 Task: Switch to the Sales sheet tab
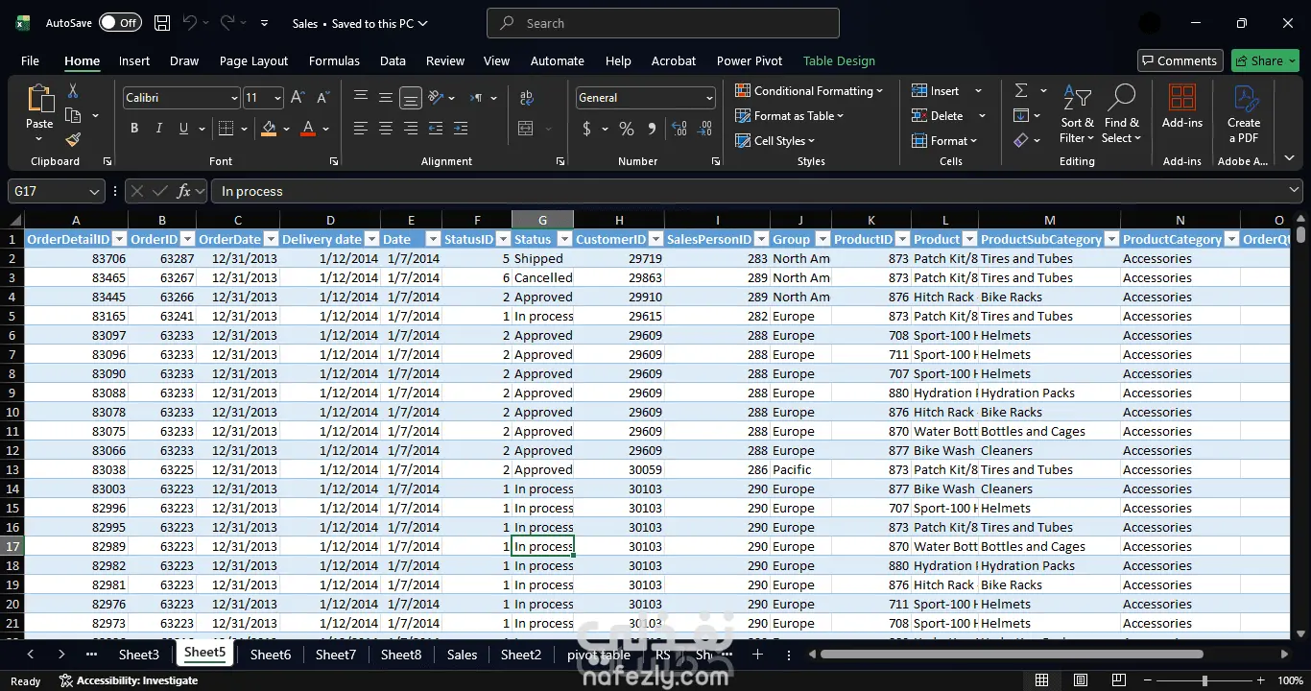pos(462,655)
